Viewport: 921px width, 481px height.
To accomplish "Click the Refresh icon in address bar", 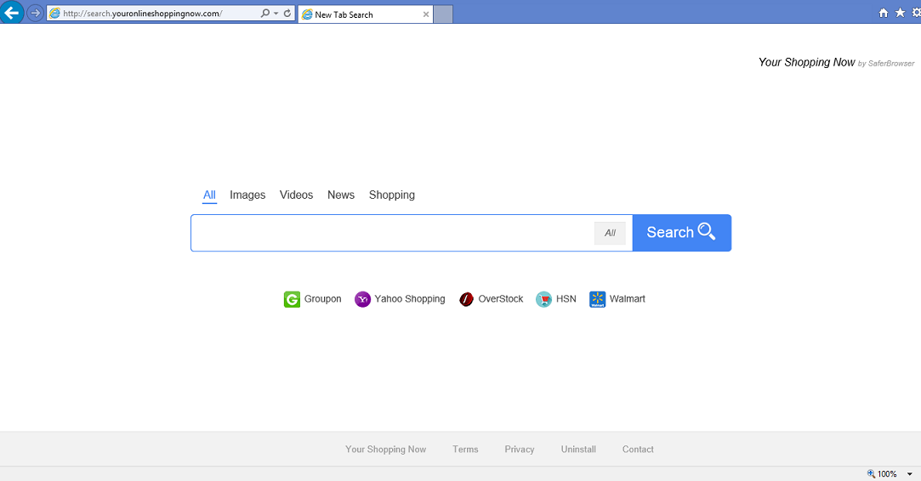I will pyautogui.click(x=287, y=14).
